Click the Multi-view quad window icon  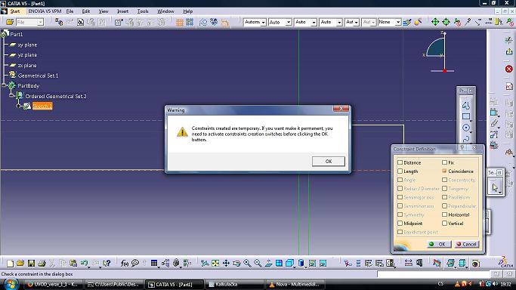279,263
